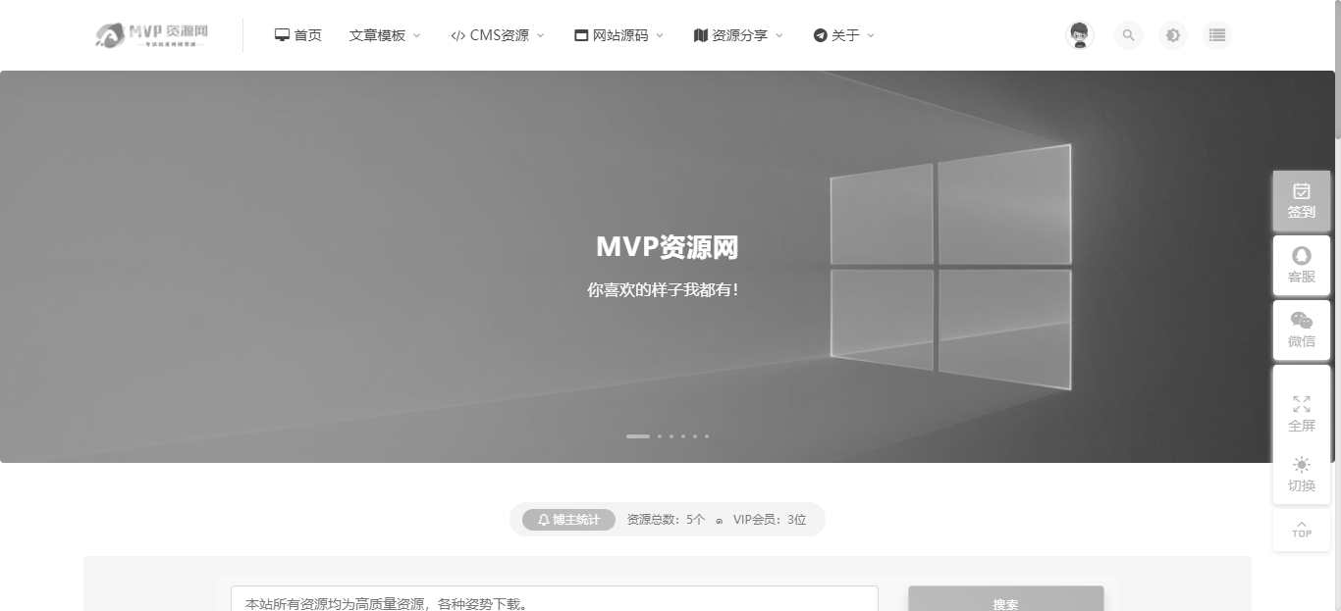Expand the chevron next to 网站源码
This screenshot has width=1341, height=611.
point(660,35)
